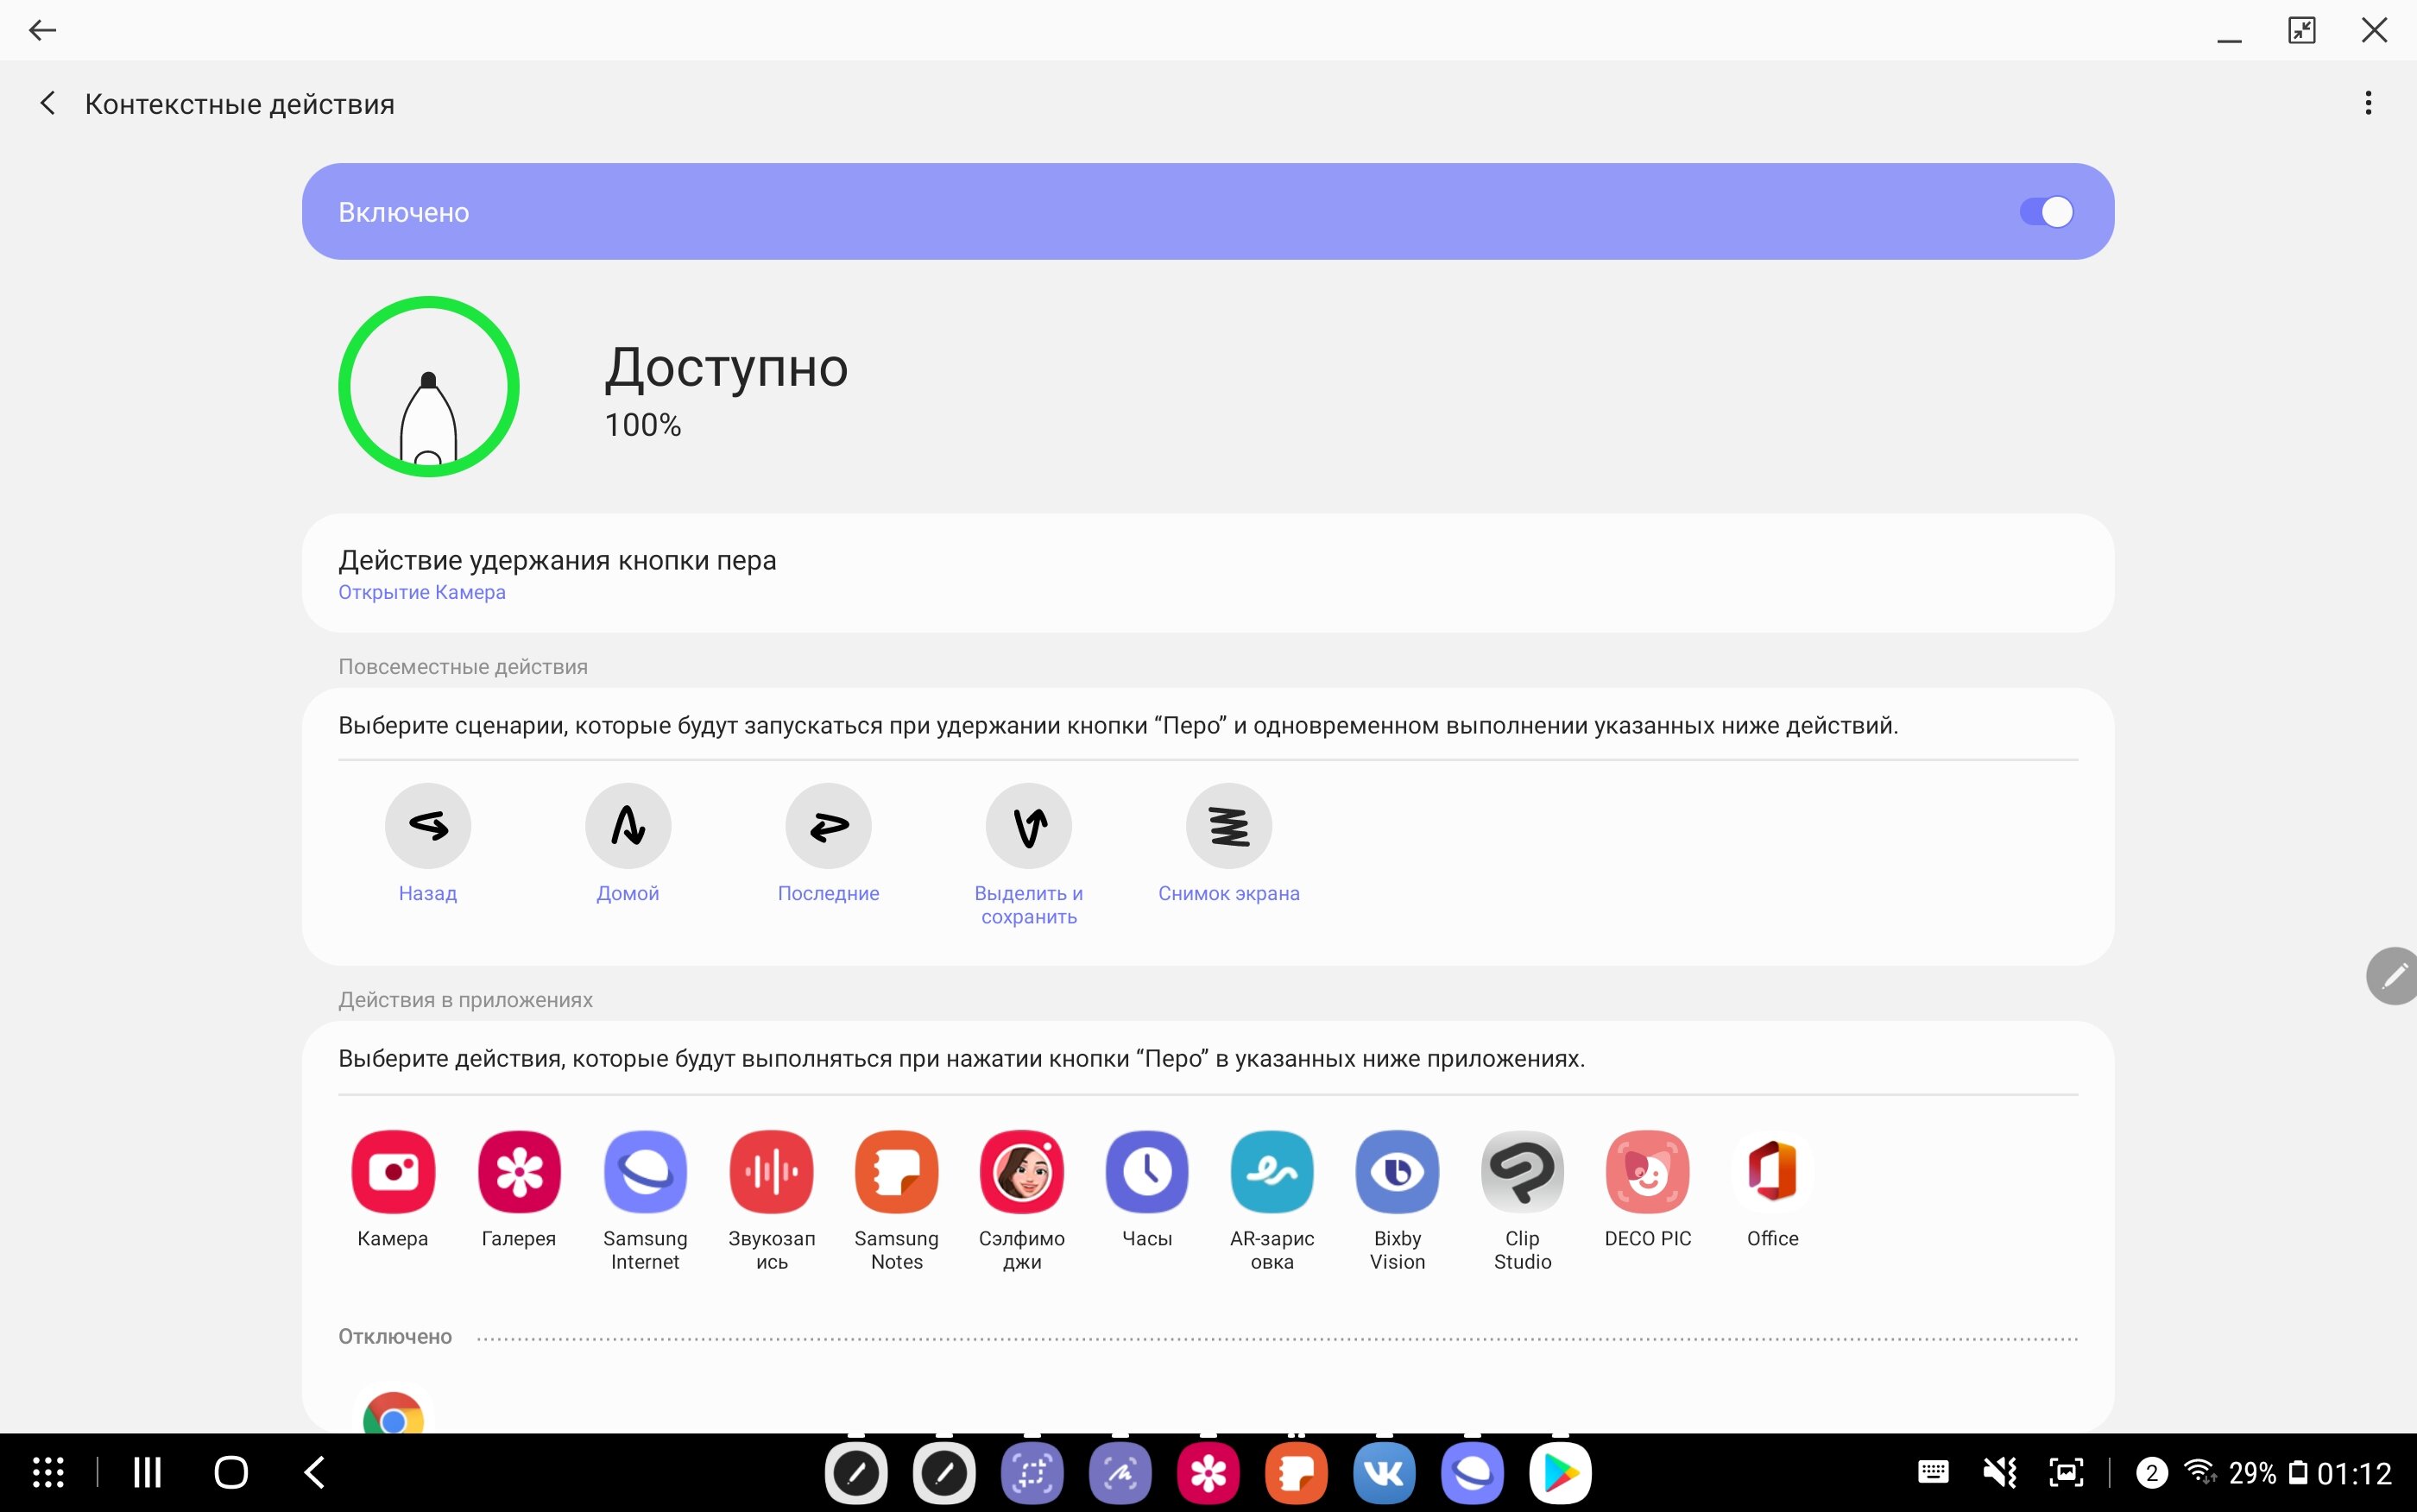Tap the floating pen edge handle

(x=2393, y=976)
